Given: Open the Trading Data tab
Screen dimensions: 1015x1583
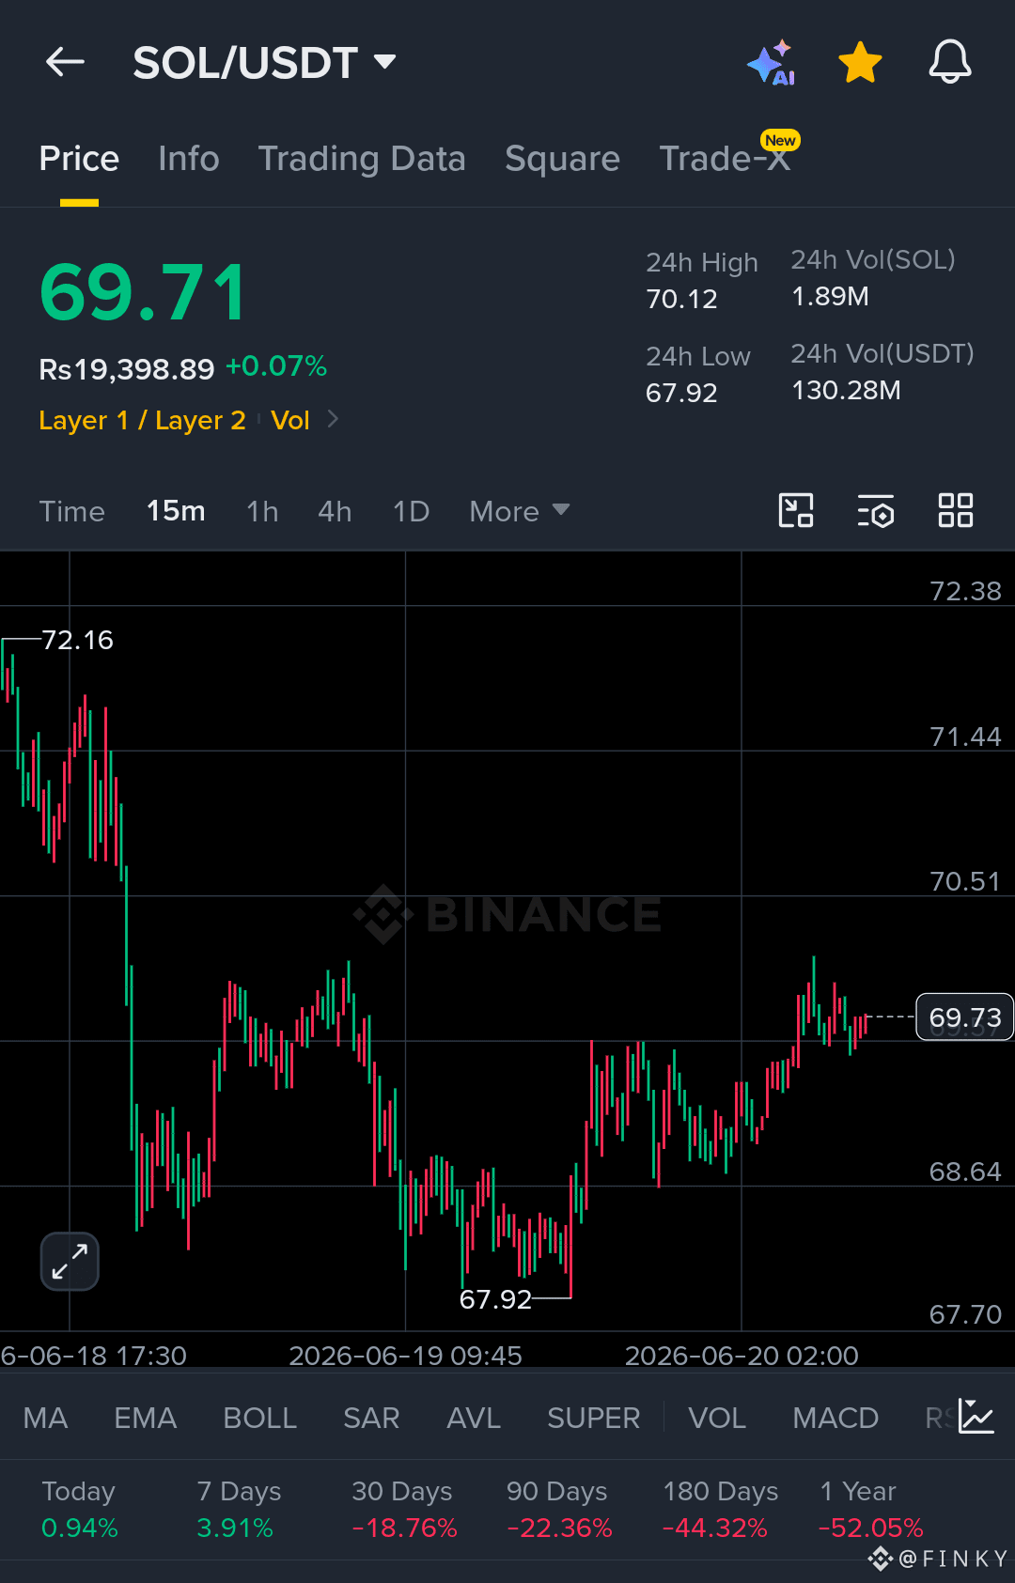Looking at the screenshot, I should (x=362, y=159).
